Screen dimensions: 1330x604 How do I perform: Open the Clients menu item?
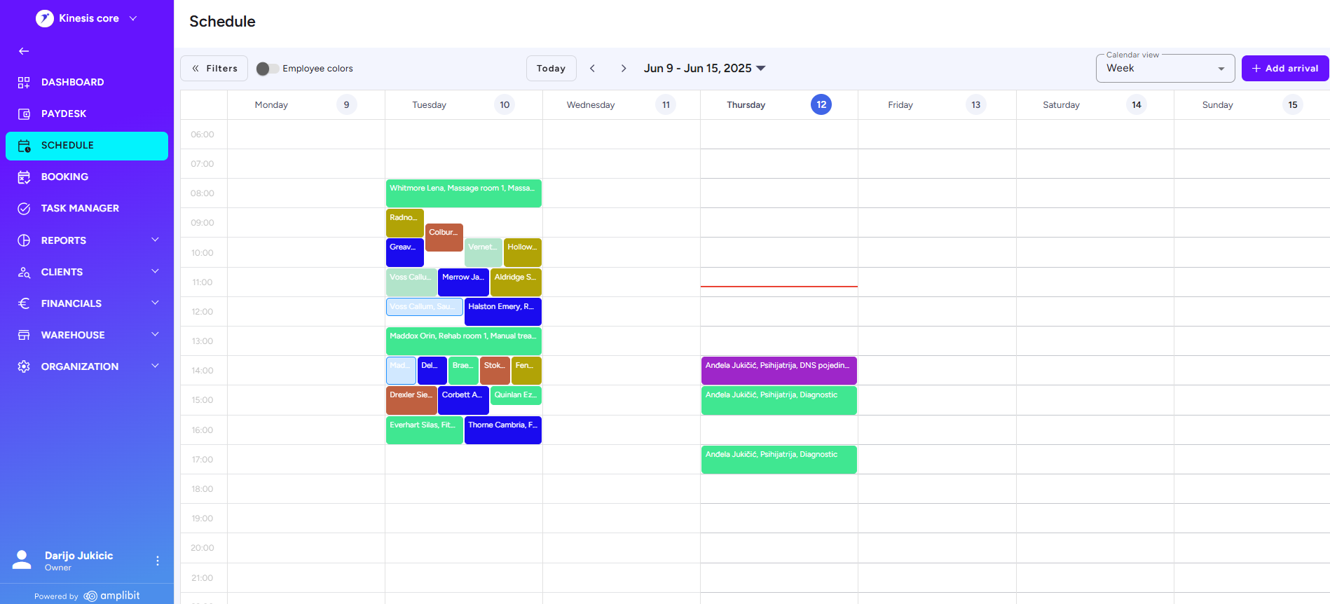tap(62, 272)
